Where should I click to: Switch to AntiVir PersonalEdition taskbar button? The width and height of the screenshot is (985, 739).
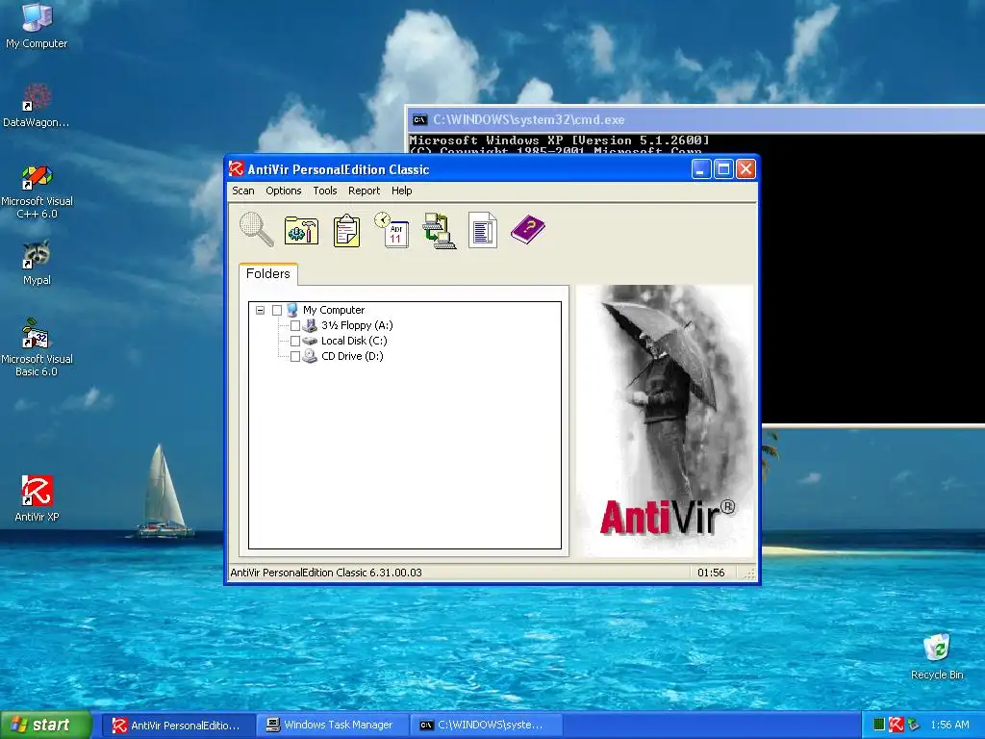coord(178,725)
